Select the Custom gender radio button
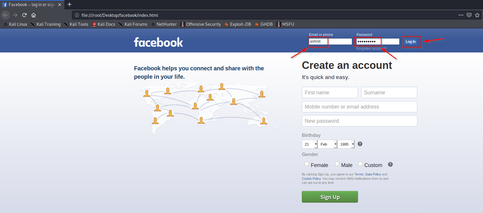 pyautogui.click(x=360, y=164)
